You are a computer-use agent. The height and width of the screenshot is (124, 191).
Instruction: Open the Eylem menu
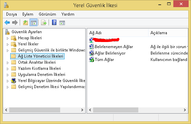point(28,14)
